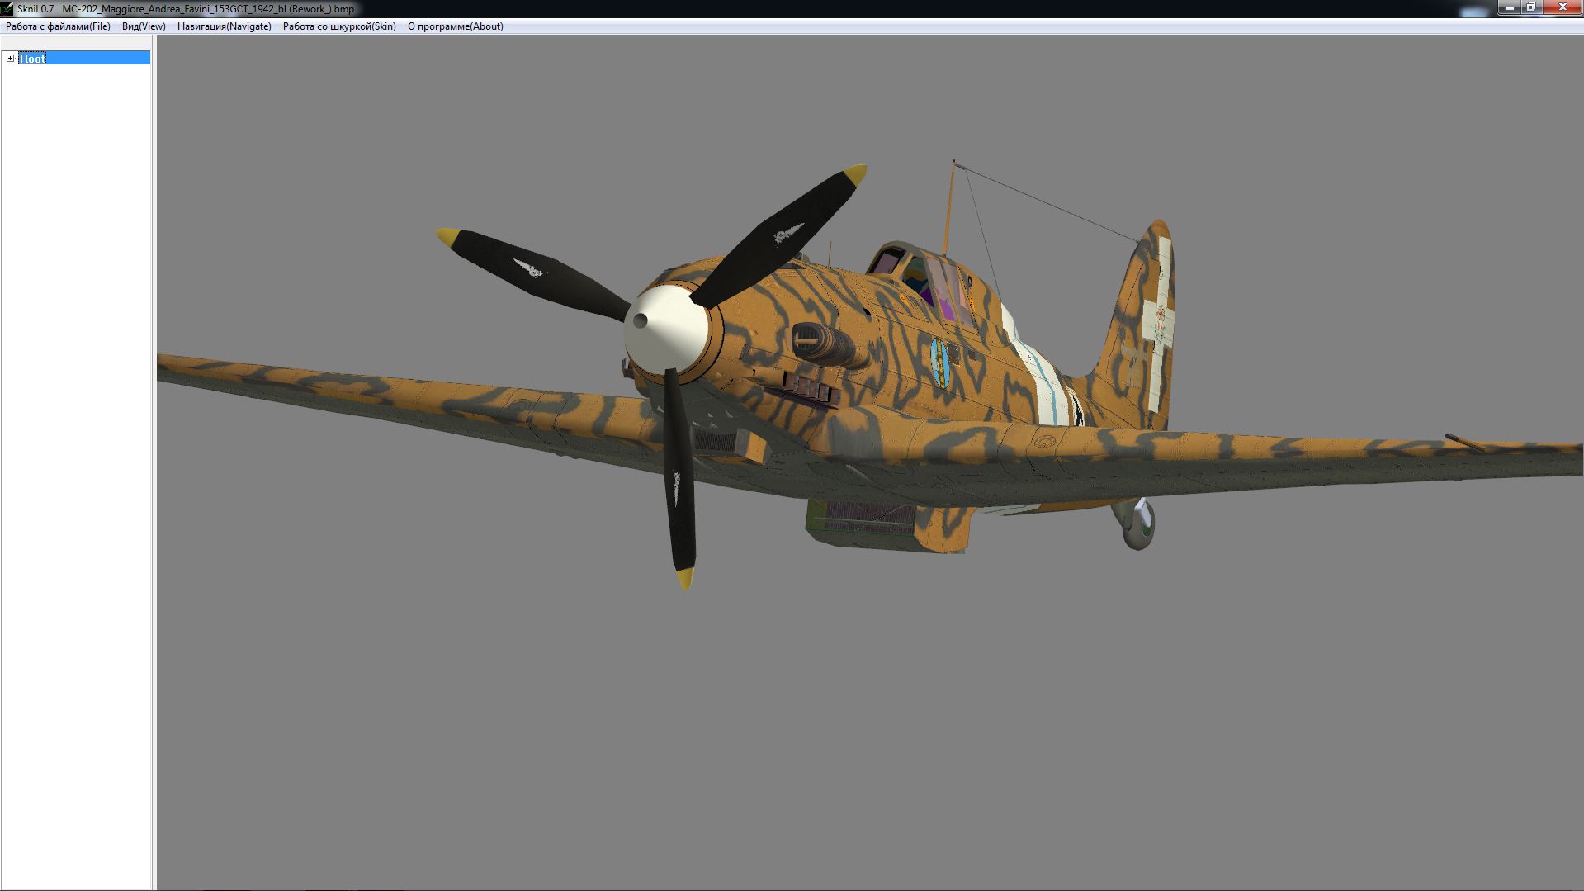Click the Sknil app icon in title bar
Image resolution: width=1584 pixels, height=891 pixels.
(7, 8)
